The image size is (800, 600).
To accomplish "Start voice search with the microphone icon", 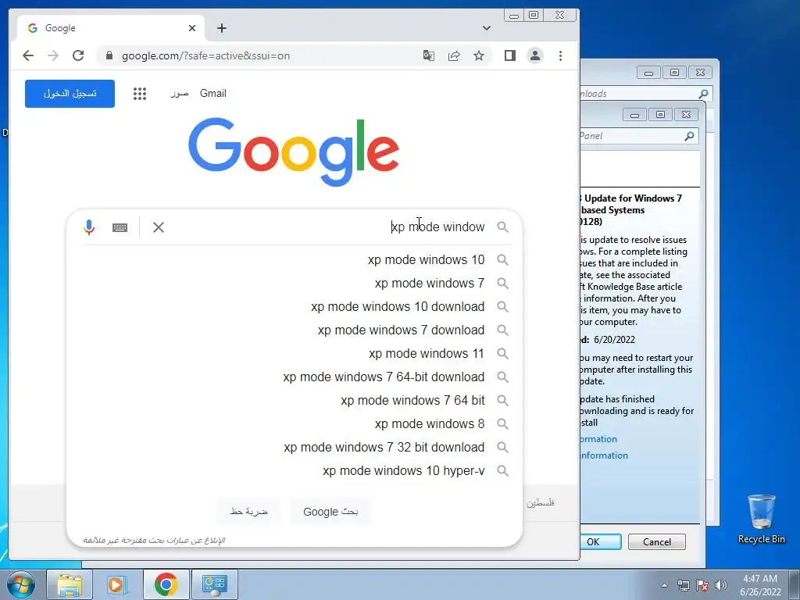I will click(x=89, y=227).
